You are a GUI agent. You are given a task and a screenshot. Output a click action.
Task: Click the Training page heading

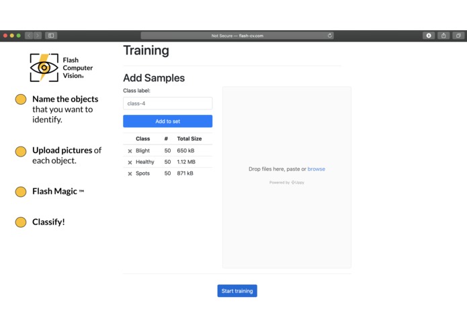146,50
